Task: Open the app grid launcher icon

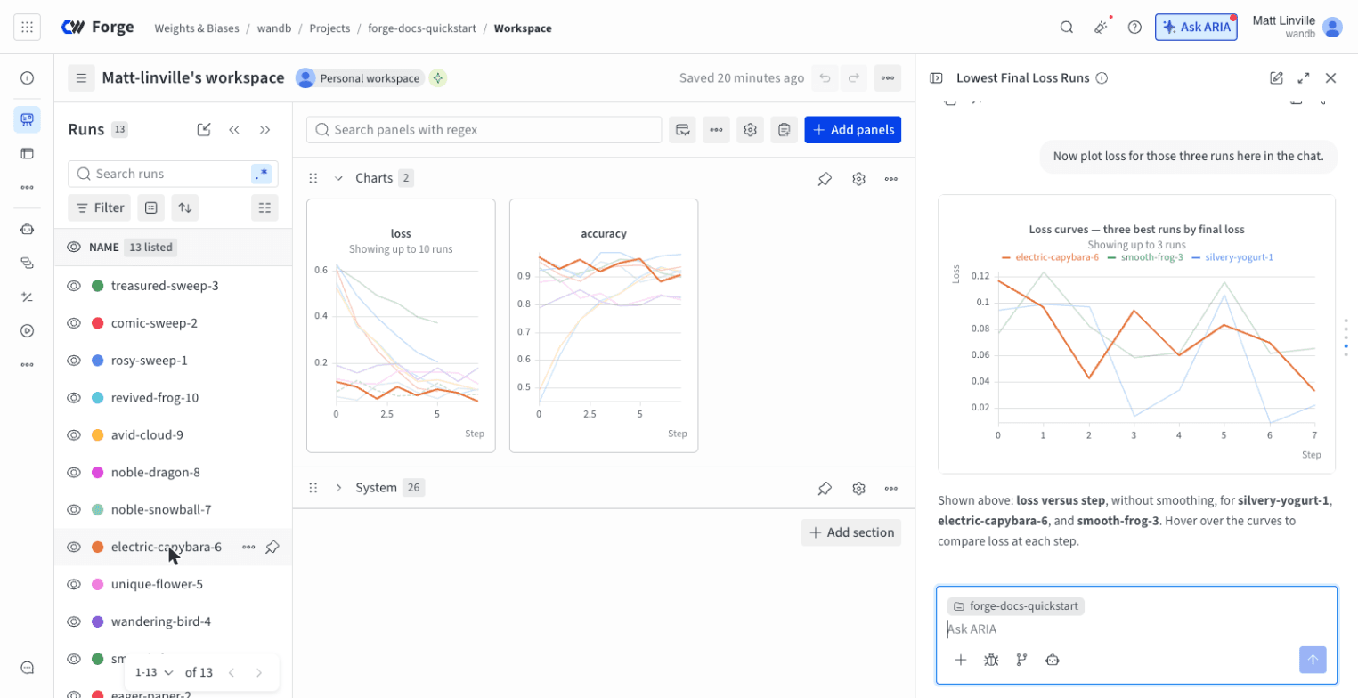Action: 27,27
